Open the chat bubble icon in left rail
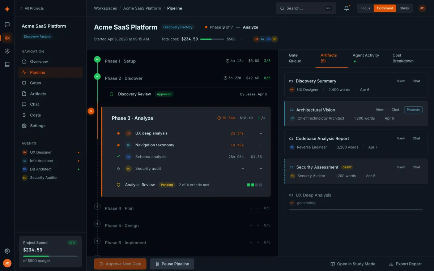The width and height of the screenshot is (434, 271). (7, 25)
